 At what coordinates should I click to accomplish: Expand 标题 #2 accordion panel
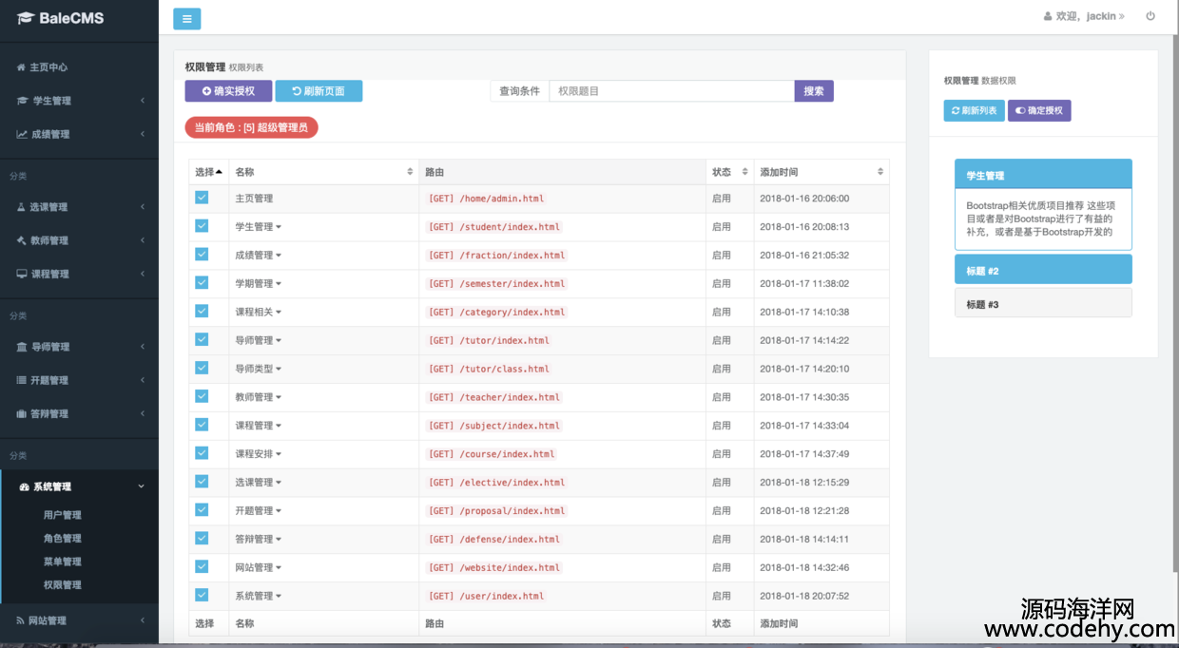pyautogui.click(x=1042, y=270)
